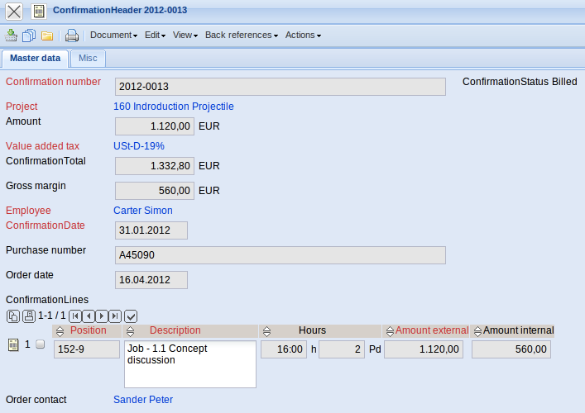Click the save icon with green arrow
This screenshot has width=585, height=413.
tap(12, 36)
